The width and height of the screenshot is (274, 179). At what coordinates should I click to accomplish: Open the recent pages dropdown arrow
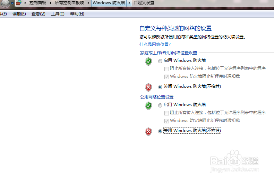(x=12, y=3)
